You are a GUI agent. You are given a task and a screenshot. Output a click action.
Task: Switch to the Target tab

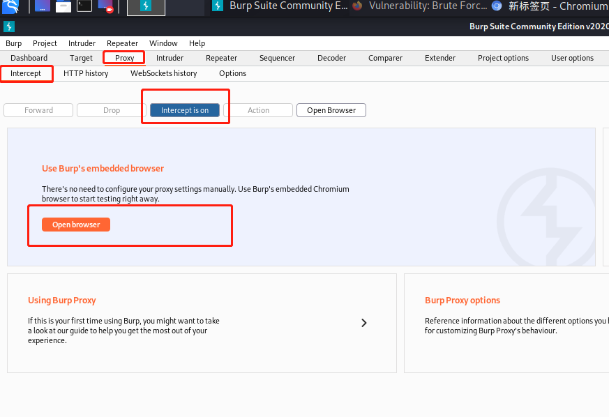click(x=81, y=58)
